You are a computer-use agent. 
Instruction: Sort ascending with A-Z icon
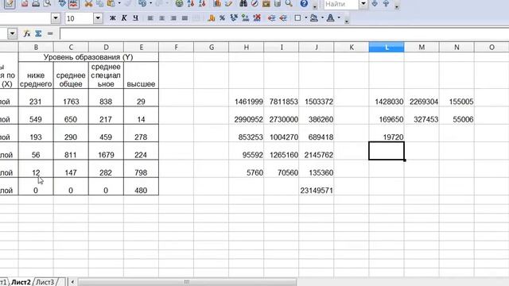click(191, 3)
